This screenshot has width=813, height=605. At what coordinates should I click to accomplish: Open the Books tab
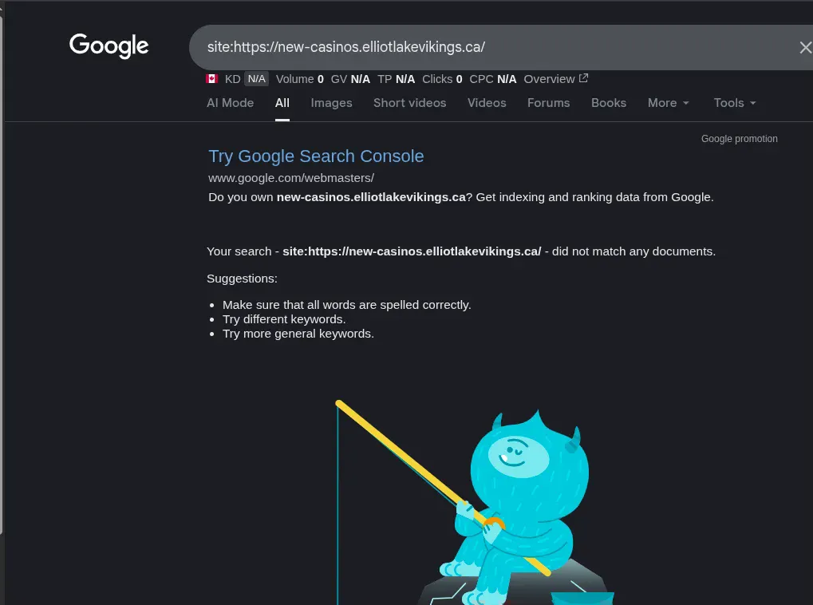click(609, 103)
